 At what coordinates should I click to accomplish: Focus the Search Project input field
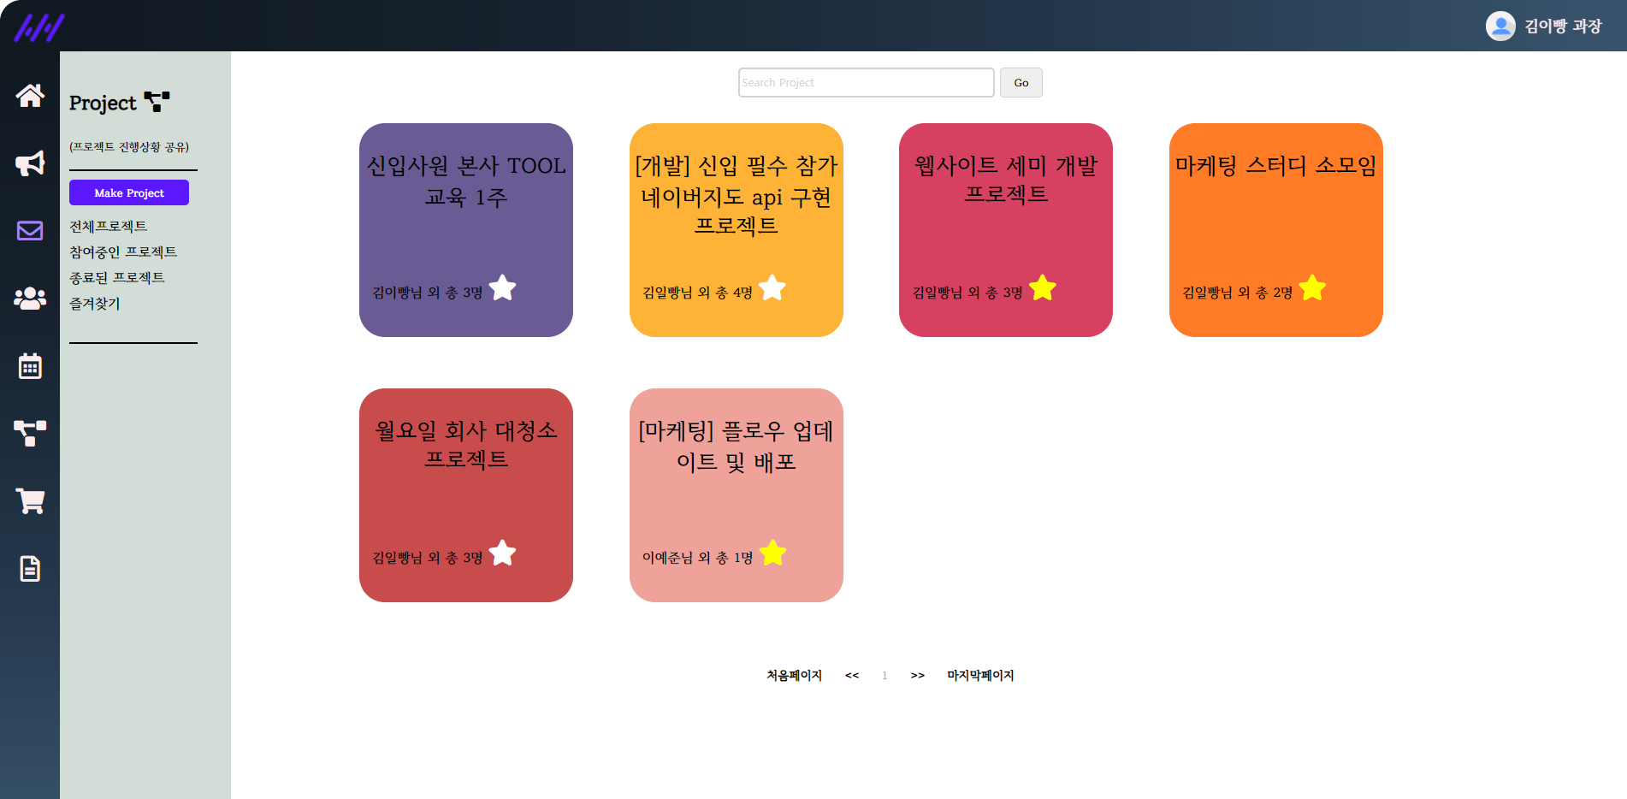(867, 83)
